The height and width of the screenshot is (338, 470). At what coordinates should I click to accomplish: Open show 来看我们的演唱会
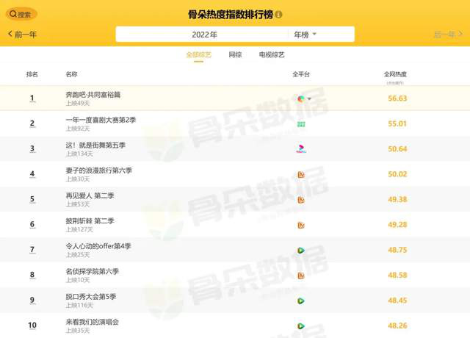(92, 322)
